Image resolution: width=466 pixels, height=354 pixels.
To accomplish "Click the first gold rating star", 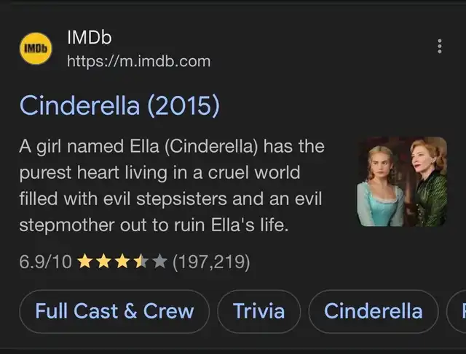I will click(84, 262).
